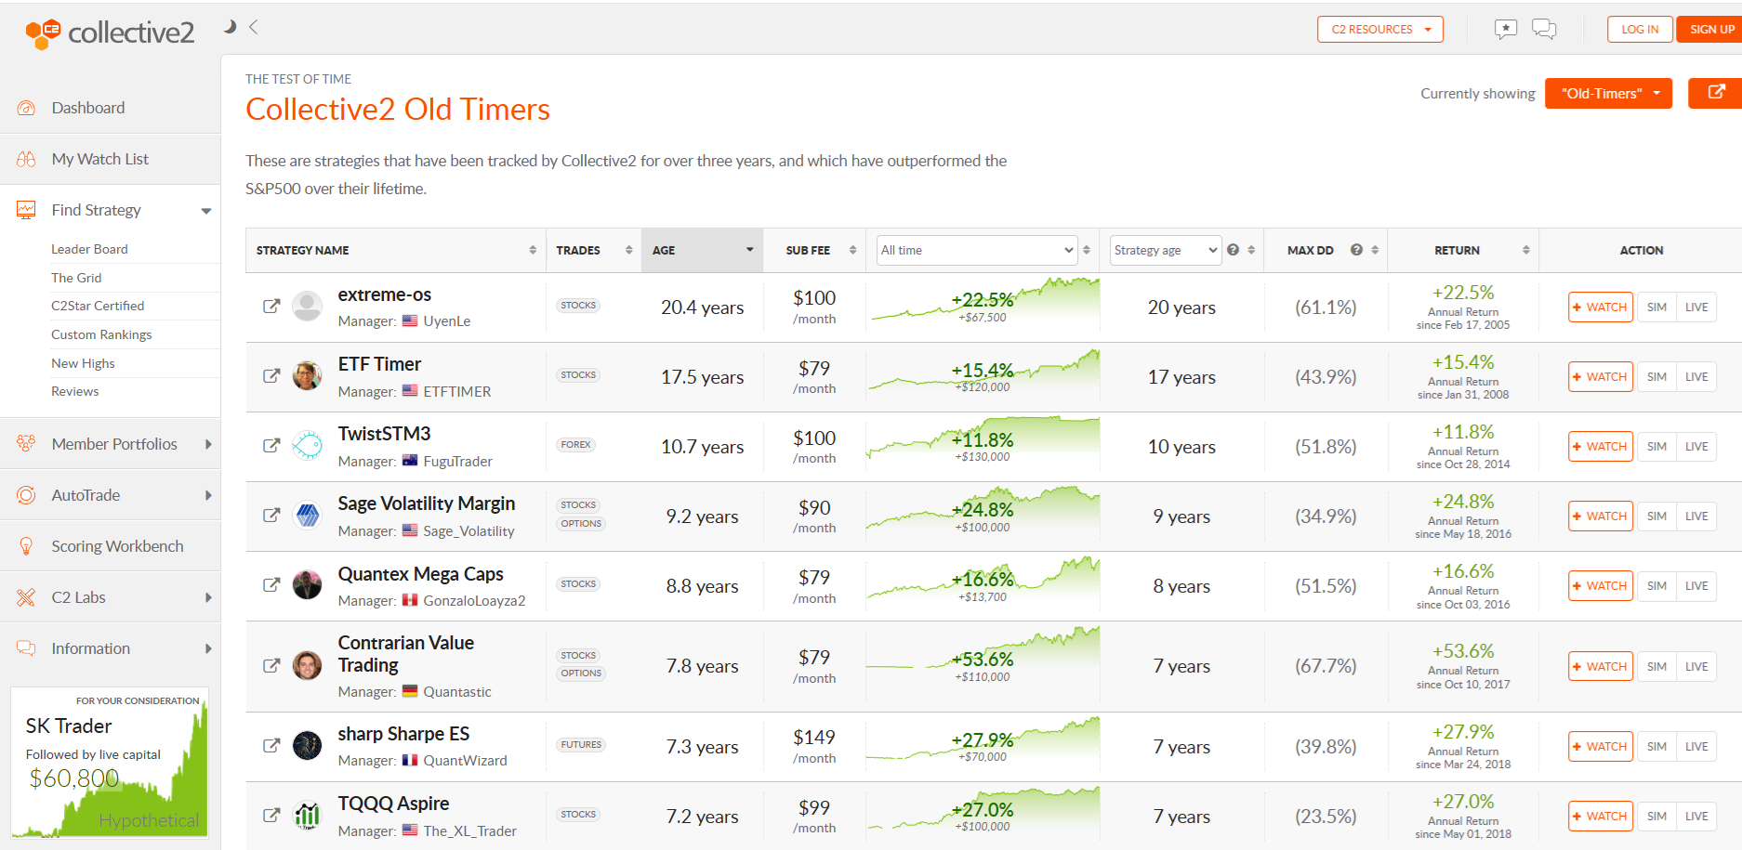Expand AutoTrade submenu arrow
Image resolution: width=1742 pixels, height=850 pixels.
208,495
